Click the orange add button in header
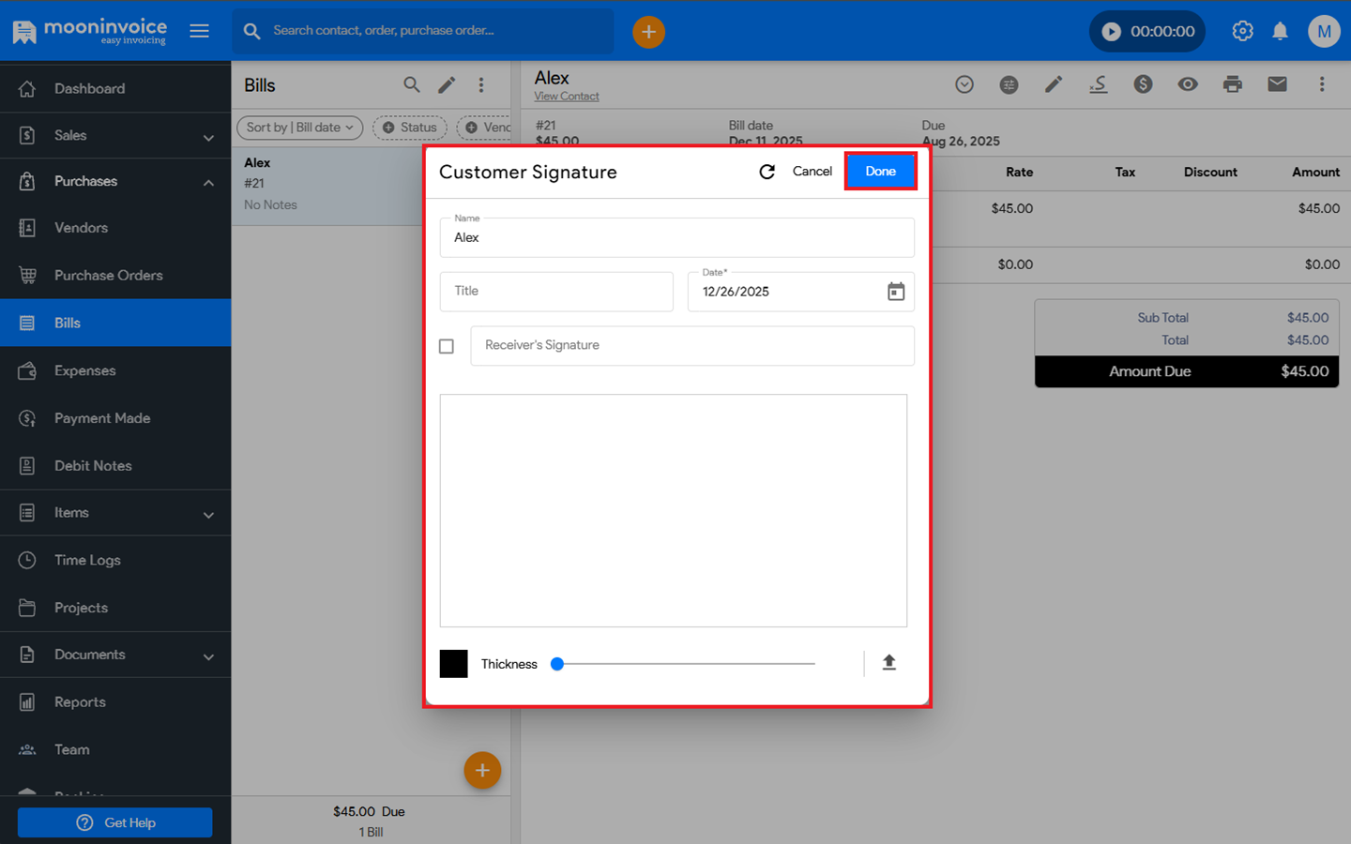The height and width of the screenshot is (844, 1351). click(x=648, y=32)
